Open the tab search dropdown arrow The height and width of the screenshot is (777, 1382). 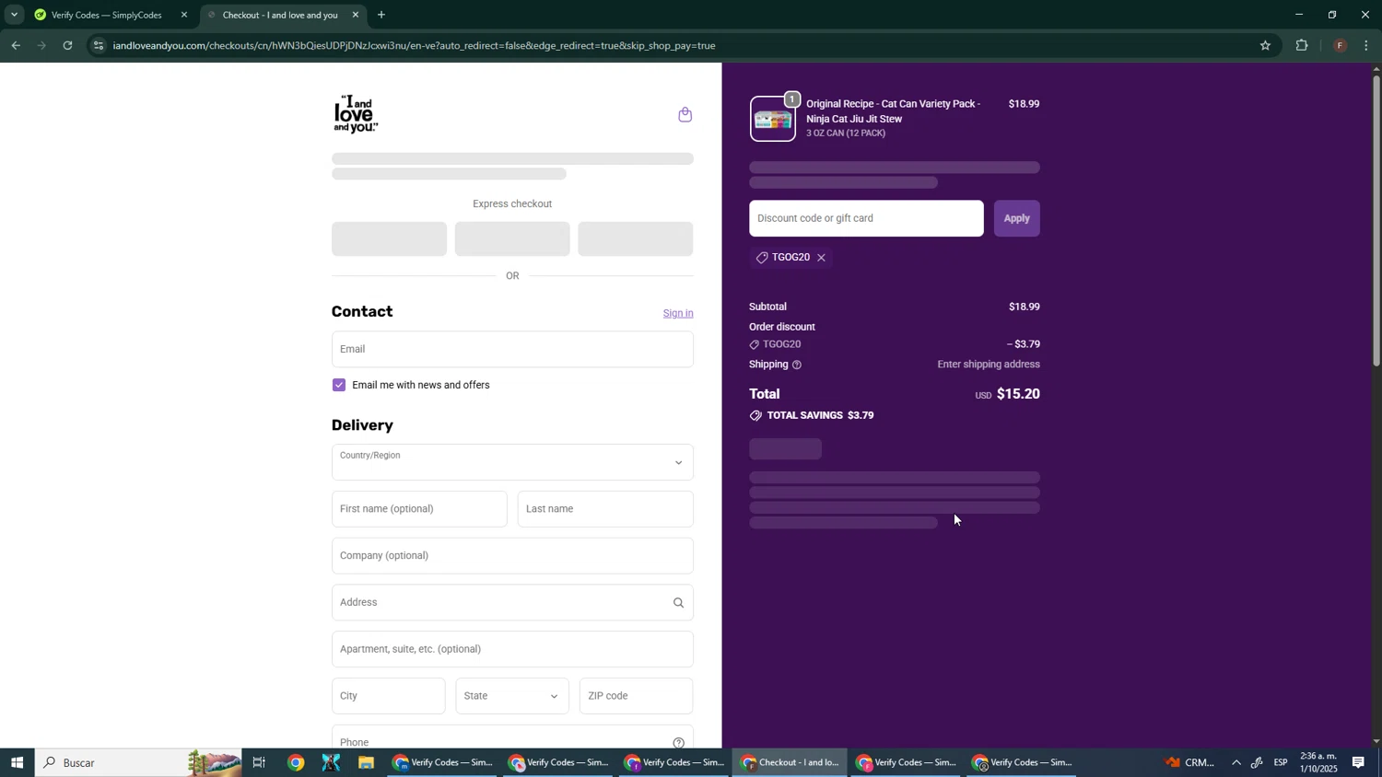[14, 15]
